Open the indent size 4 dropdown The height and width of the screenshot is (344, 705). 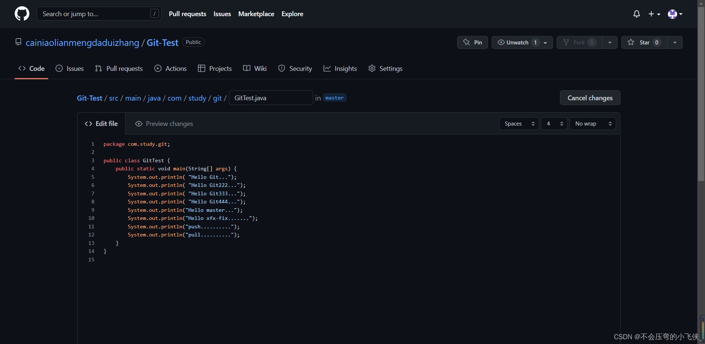[x=554, y=124]
